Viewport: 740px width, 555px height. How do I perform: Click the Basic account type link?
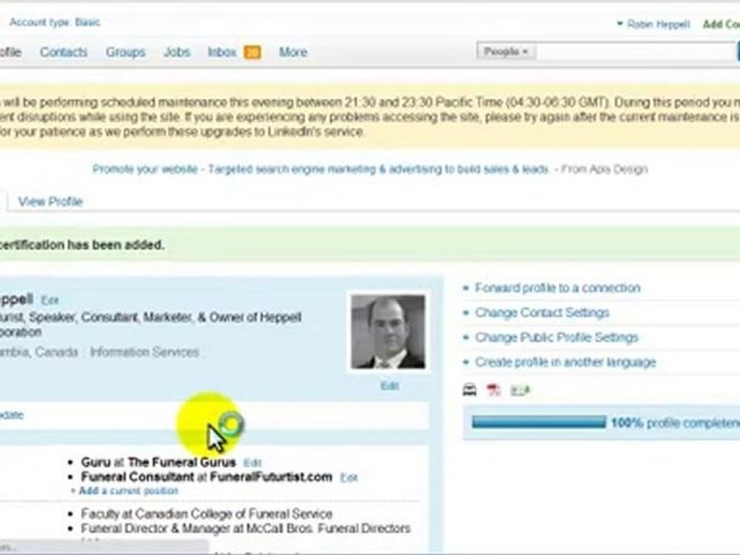[x=87, y=22]
